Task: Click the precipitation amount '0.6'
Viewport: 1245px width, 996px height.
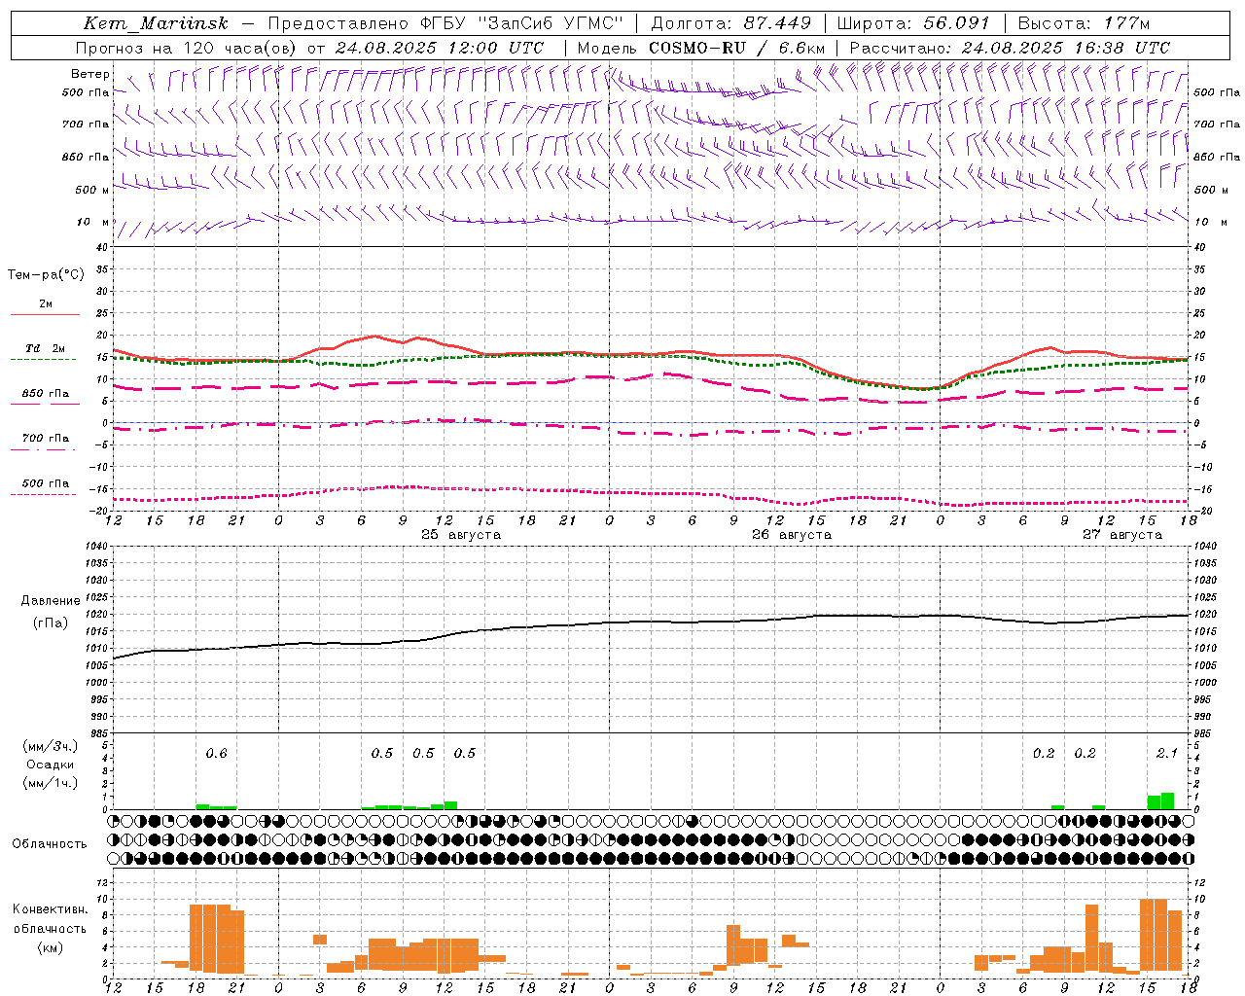Action: (216, 753)
